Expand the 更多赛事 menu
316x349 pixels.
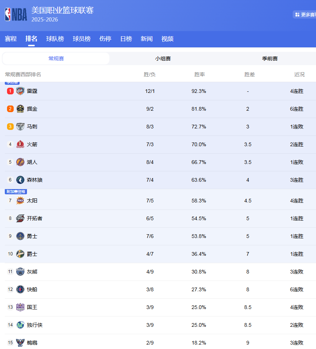pyautogui.click(x=305, y=14)
